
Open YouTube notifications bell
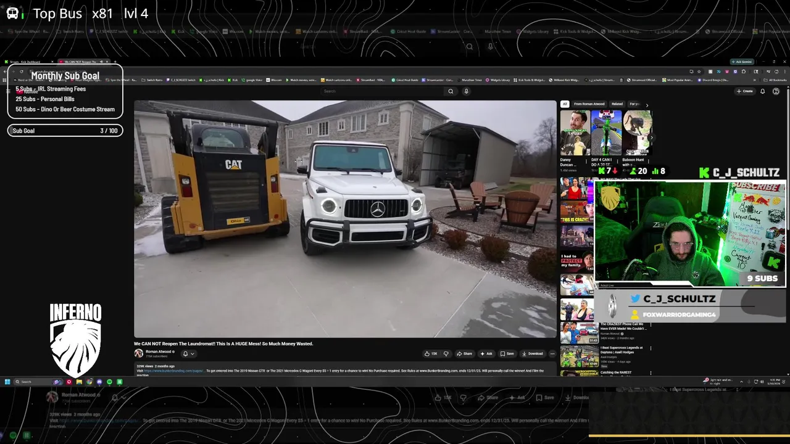pos(762,91)
